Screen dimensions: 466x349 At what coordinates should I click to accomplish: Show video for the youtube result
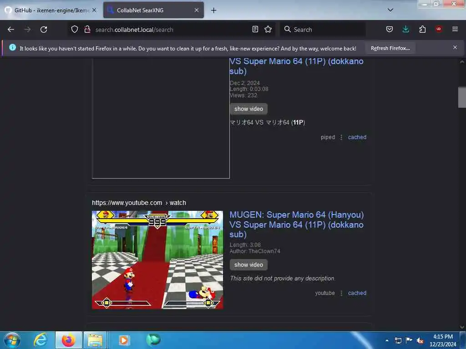(248, 265)
